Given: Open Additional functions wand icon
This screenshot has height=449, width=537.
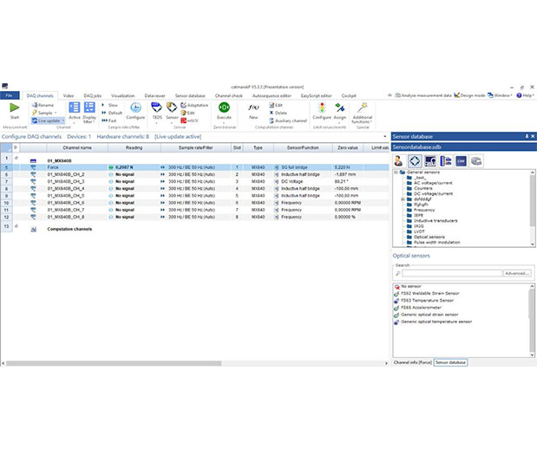Looking at the screenshot, I should [x=363, y=109].
